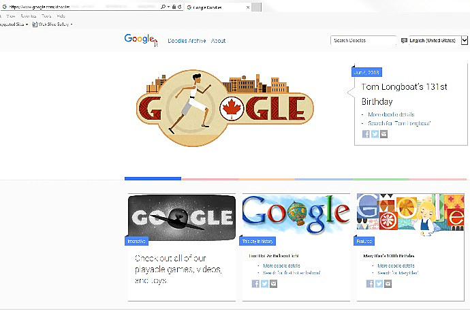Open the Favorites menu
This screenshot has width=470, height=311.
pyautogui.click(x=29, y=16)
